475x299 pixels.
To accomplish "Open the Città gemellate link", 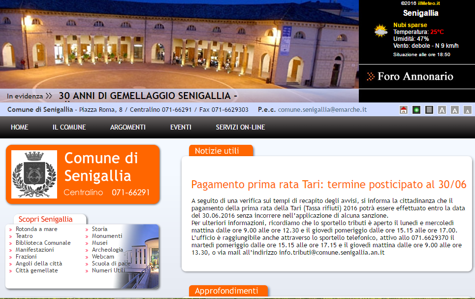I will pyautogui.click(x=36, y=270).
